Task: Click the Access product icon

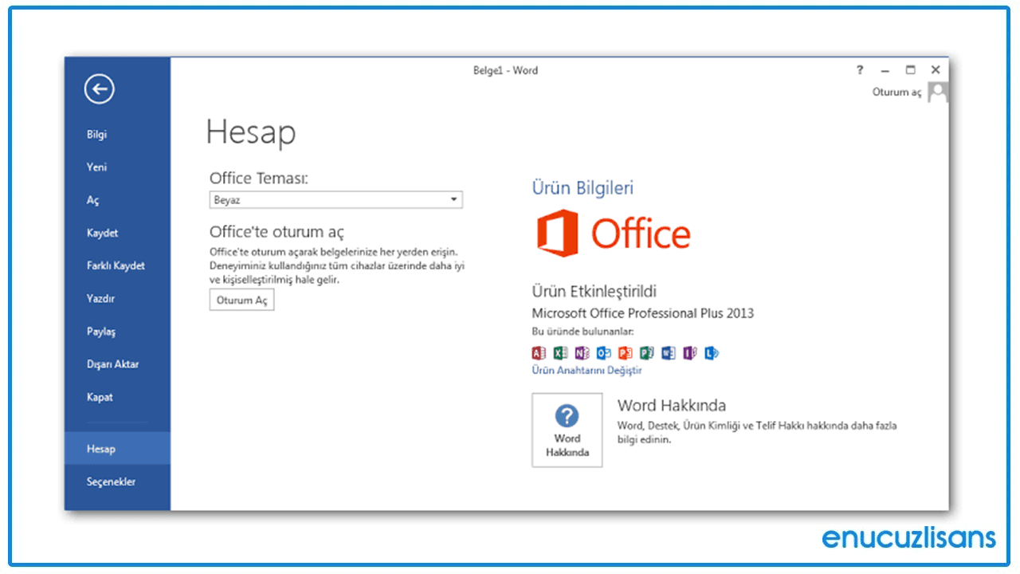Action: pyautogui.click(x=539, y=353)
